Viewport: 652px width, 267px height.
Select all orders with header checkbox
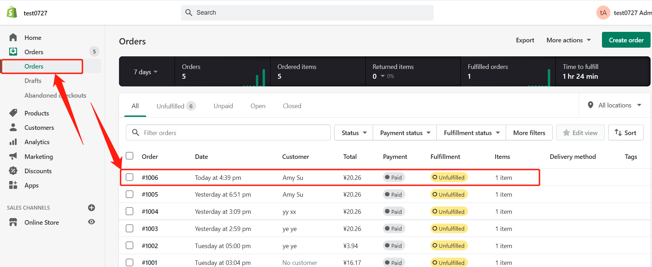129,156
